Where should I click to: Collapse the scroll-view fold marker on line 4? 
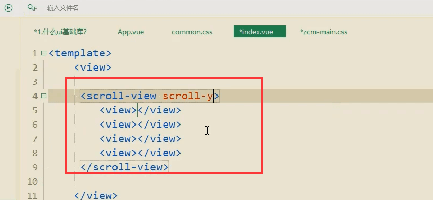pyautogui.click(x=43, y=96)
